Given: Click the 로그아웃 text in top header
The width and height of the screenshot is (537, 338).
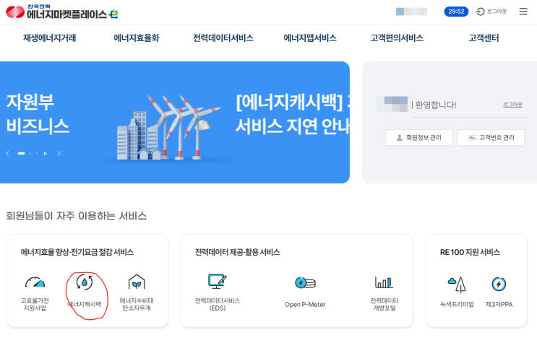Looking at the screenshot, I should coord(497,12).
